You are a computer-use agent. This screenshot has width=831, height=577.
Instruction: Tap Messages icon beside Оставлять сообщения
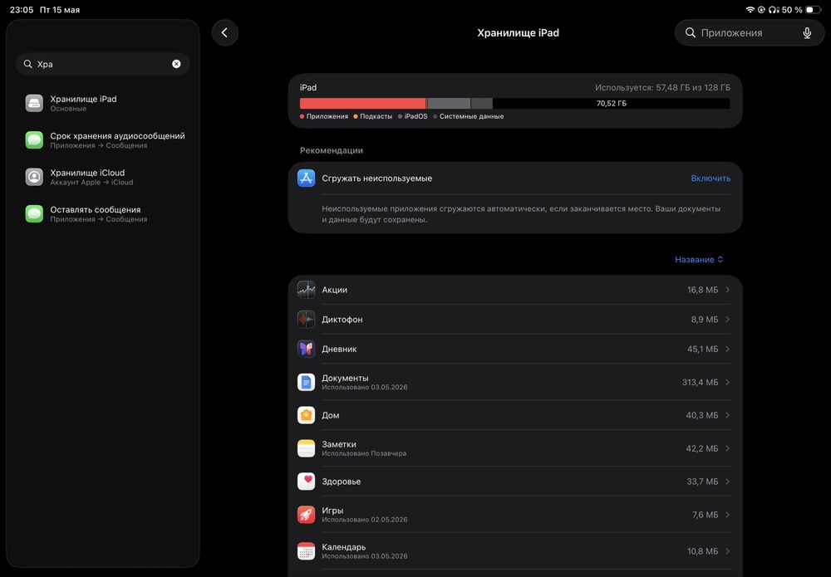pyautogui.click(x=34, y=214)
